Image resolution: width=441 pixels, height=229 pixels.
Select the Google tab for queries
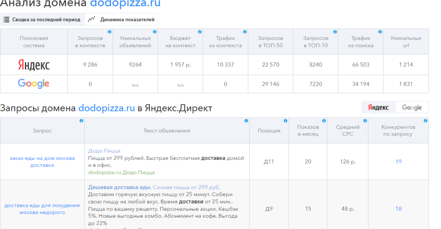[412, 107]
